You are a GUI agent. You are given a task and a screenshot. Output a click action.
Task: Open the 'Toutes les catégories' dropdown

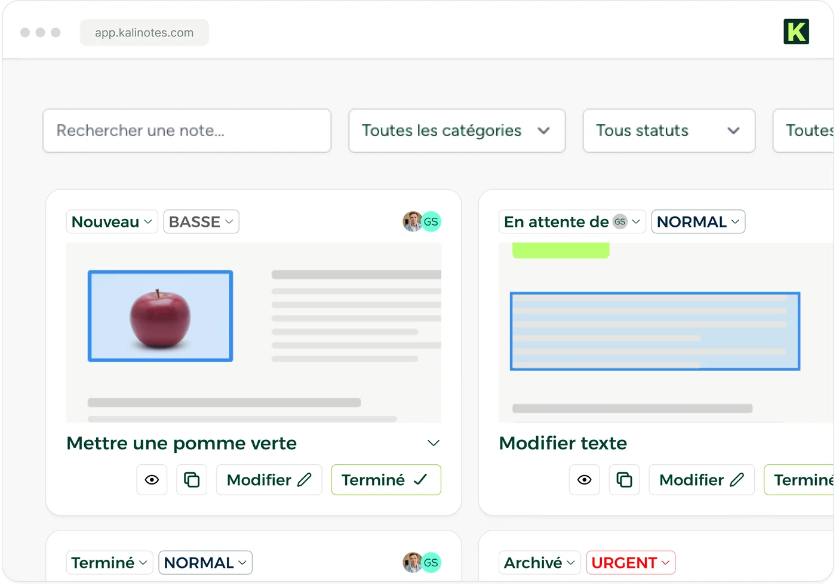(x=457, y=131)
